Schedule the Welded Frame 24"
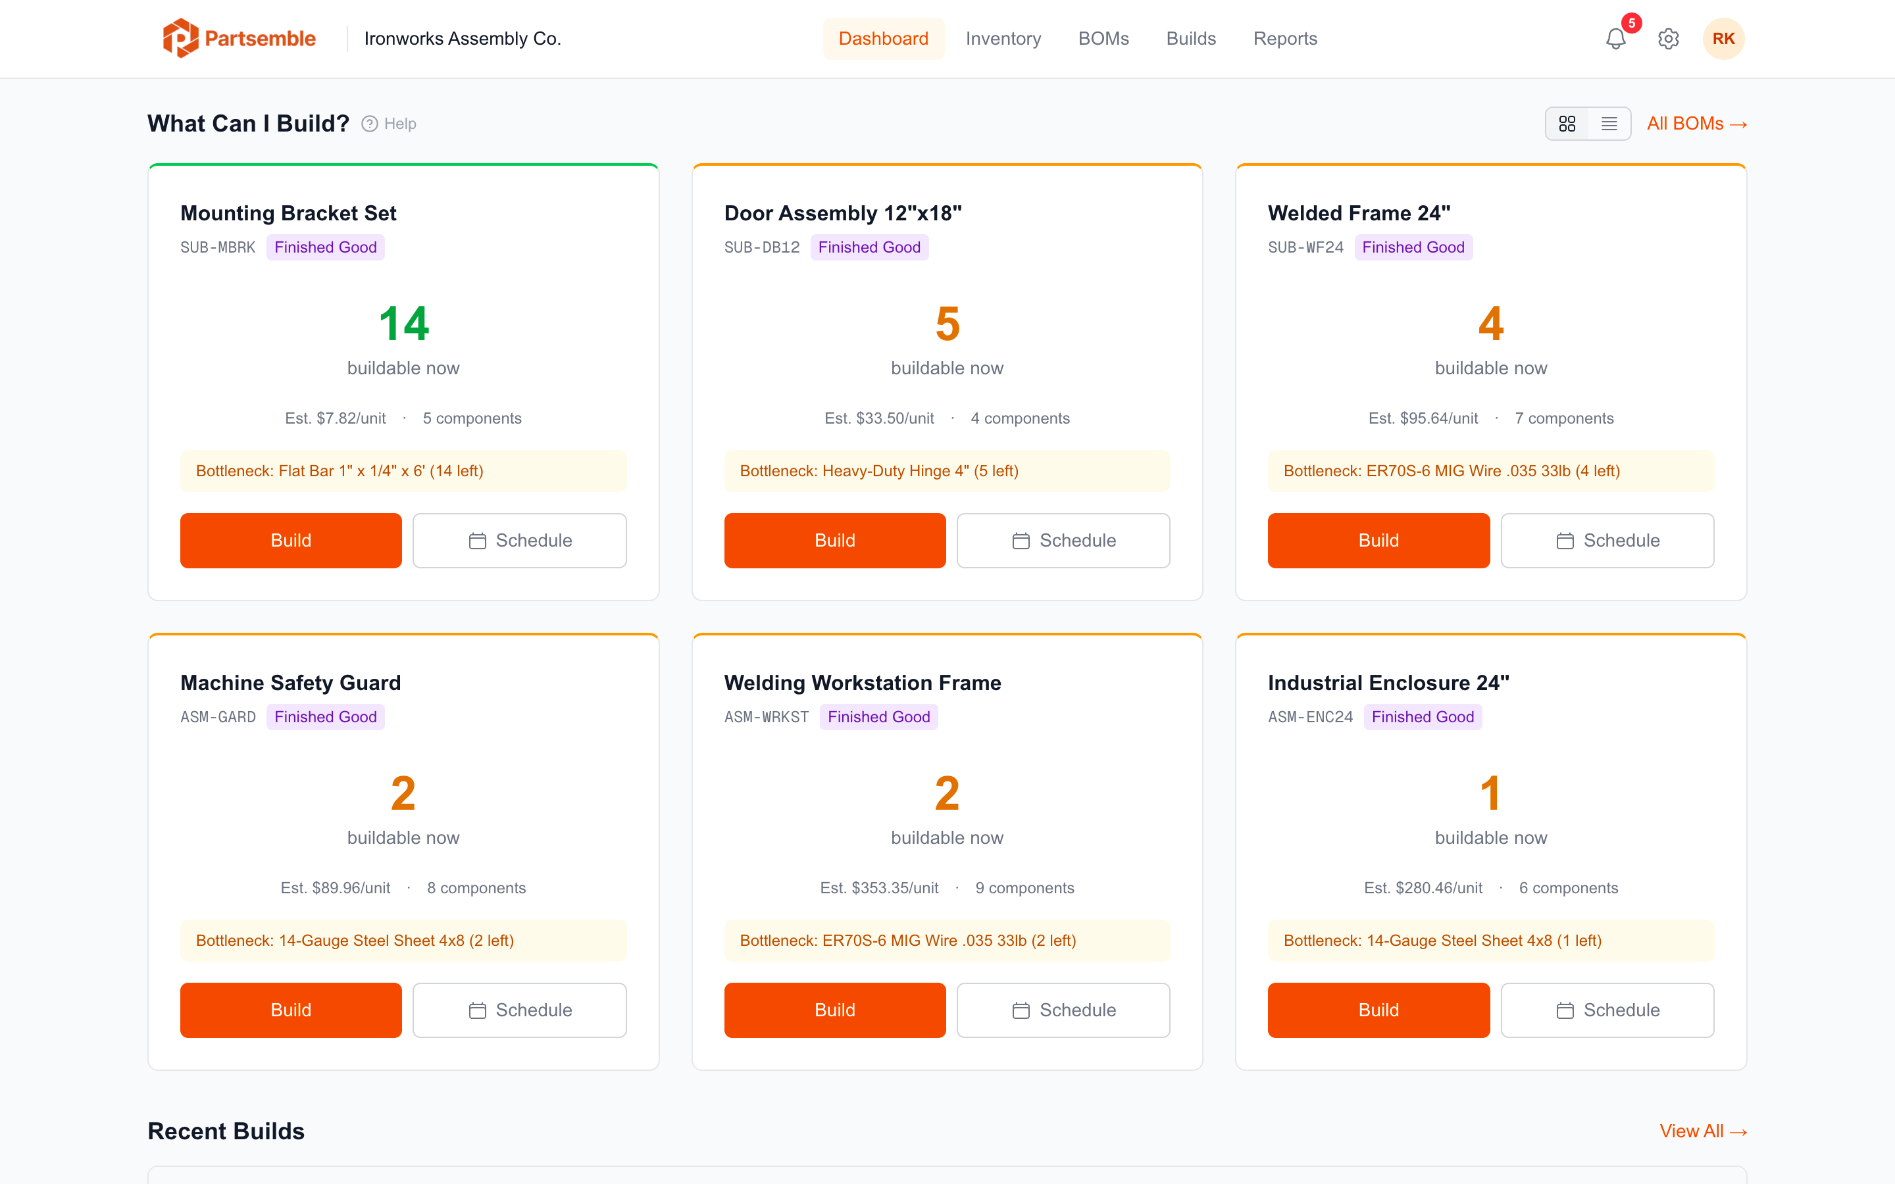Image resolution: width=1895 pixels, height=1184 pixels. pos(1607,540)
